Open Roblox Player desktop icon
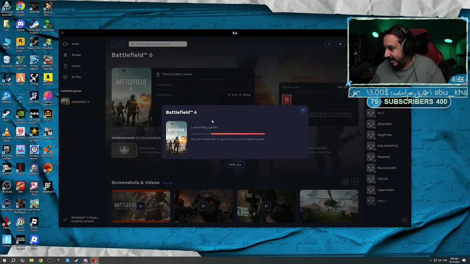Viewport: 470px width, 264px height. [34, 242]
